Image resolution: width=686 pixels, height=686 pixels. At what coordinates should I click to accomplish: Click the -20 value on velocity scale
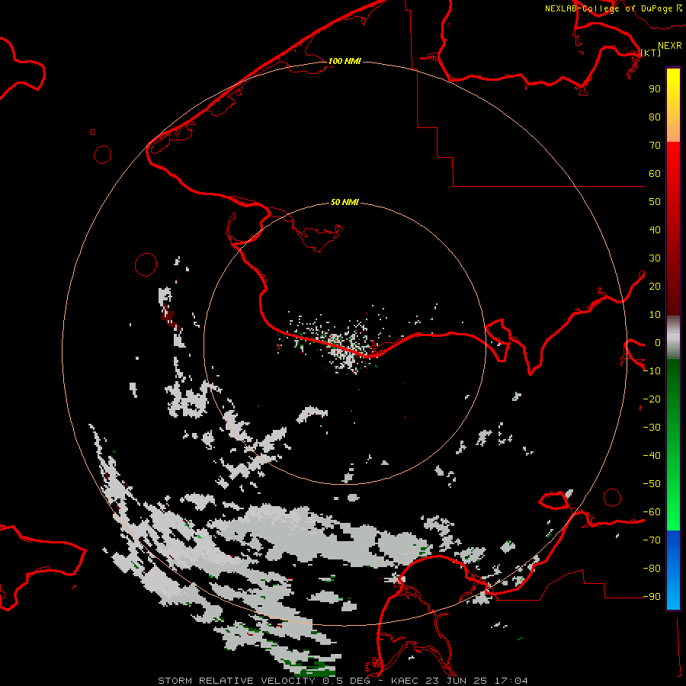652,399
